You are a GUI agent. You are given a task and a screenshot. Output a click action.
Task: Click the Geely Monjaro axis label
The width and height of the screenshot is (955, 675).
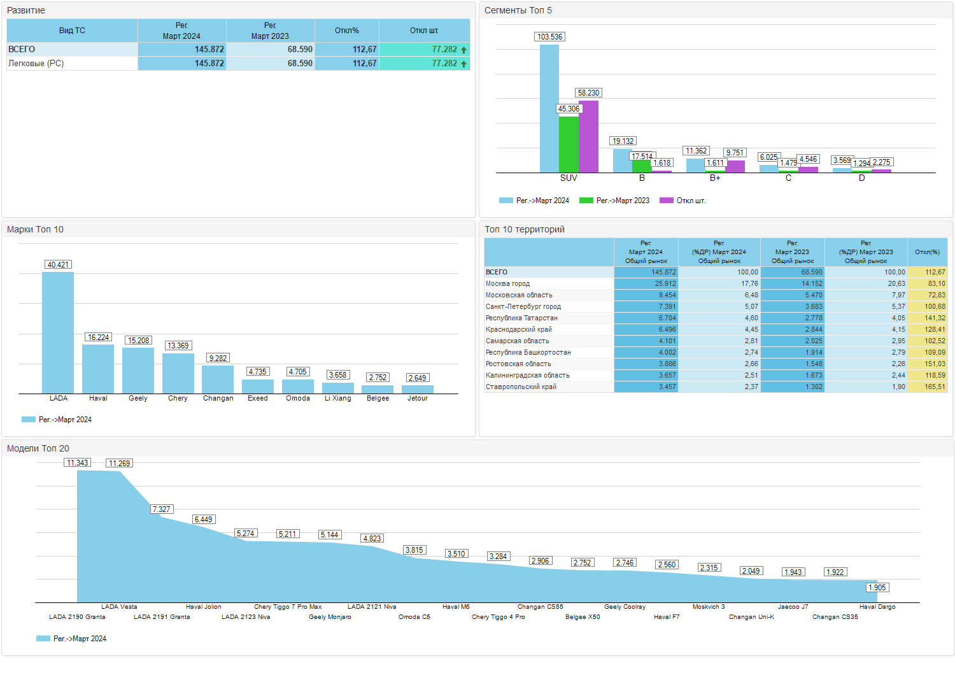(330, 617)
